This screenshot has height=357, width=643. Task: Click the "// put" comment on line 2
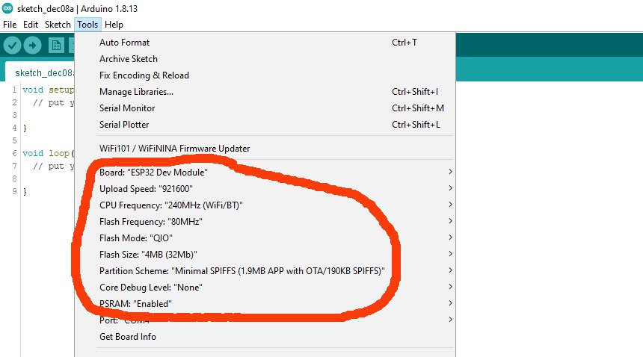click(x=49, y=102)
